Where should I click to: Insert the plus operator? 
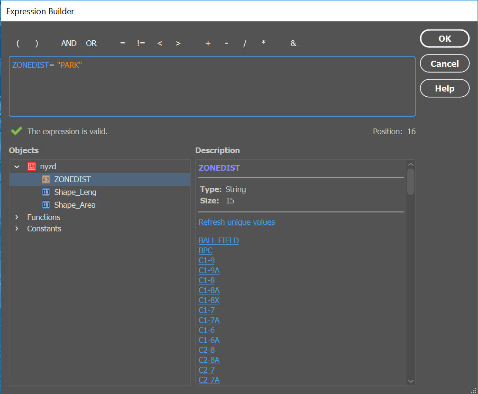(208, 43)
